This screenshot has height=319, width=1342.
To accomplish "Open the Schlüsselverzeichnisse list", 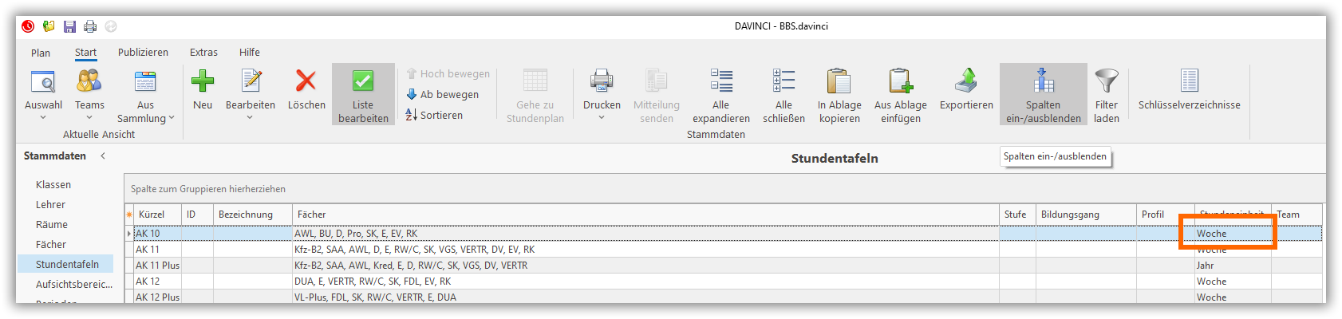I will point(1189,81).
